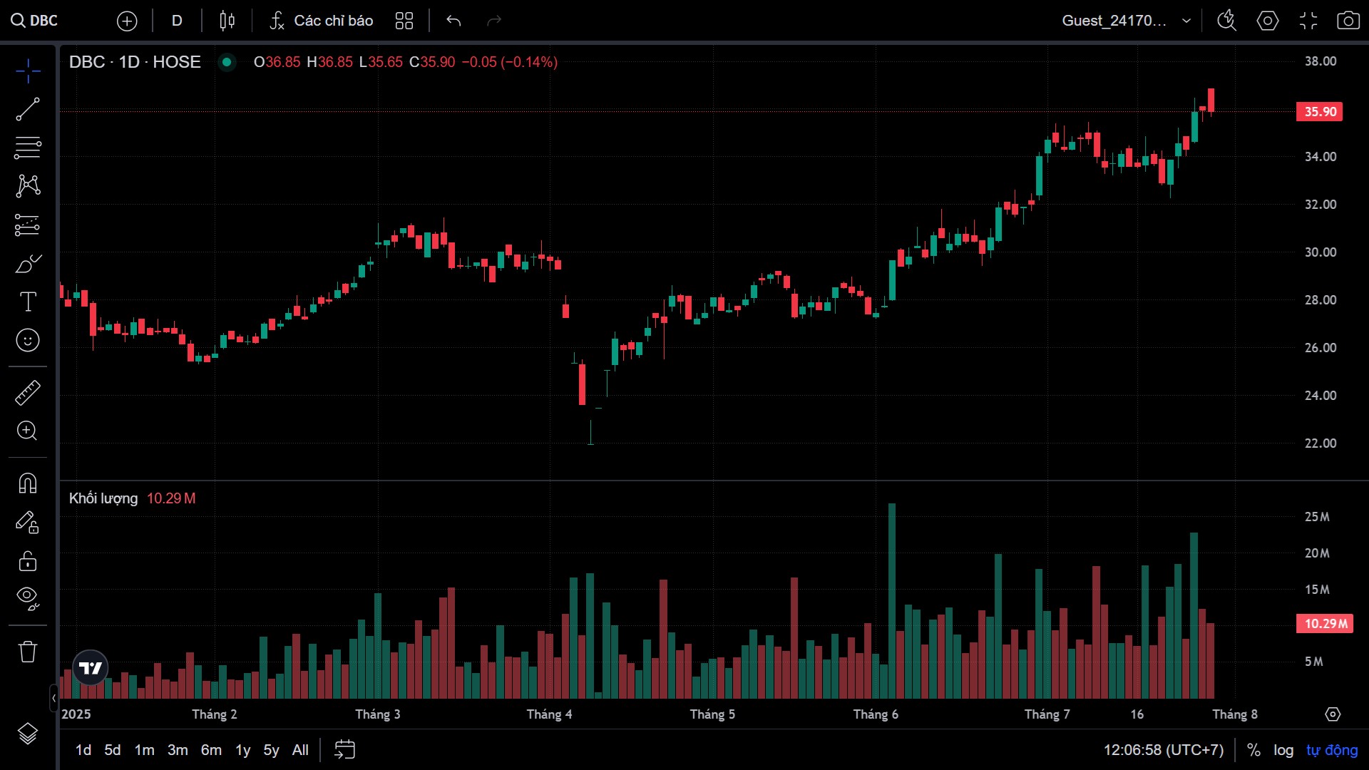Open the candlestick chart style selector

[x=227, y=21]
